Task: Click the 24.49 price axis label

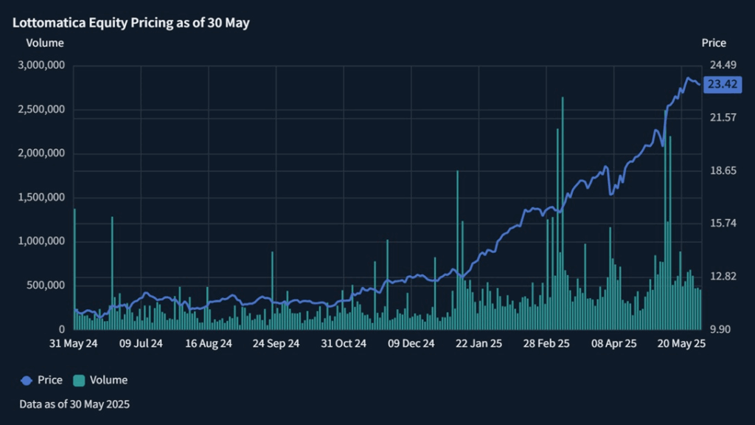Action: pyautogui.click(x=723, y=65)
